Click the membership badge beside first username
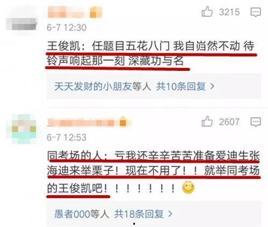 (x=96, y=12)
